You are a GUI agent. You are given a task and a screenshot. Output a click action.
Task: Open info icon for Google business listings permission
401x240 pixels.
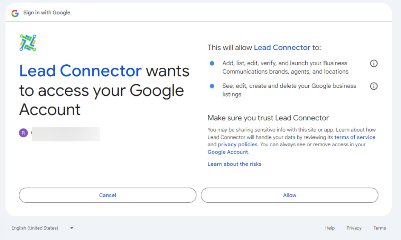pos(374,86)
